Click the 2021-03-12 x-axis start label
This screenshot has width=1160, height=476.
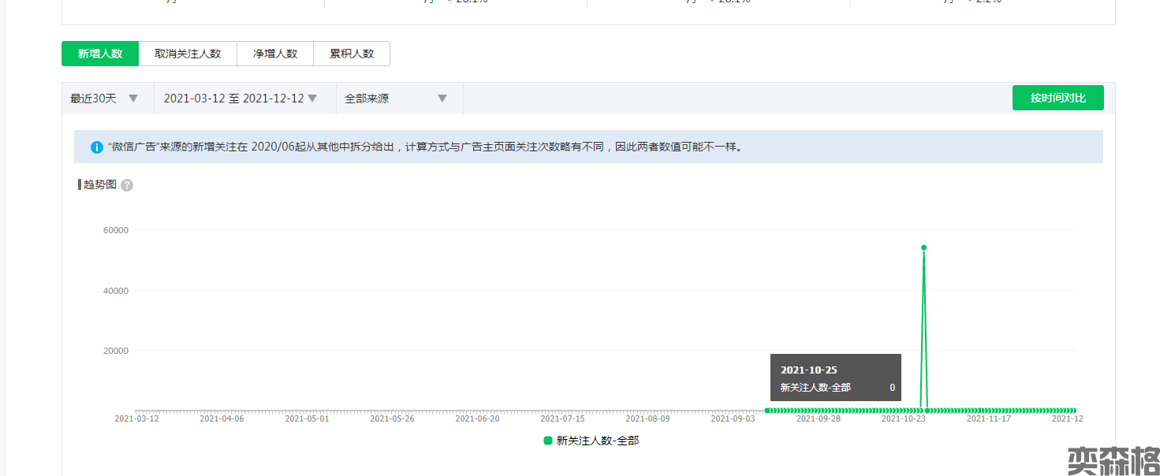coord(136,419)
